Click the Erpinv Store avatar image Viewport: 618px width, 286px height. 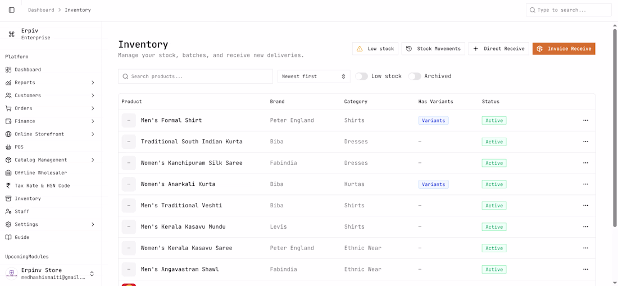click(x=11, y=274)
